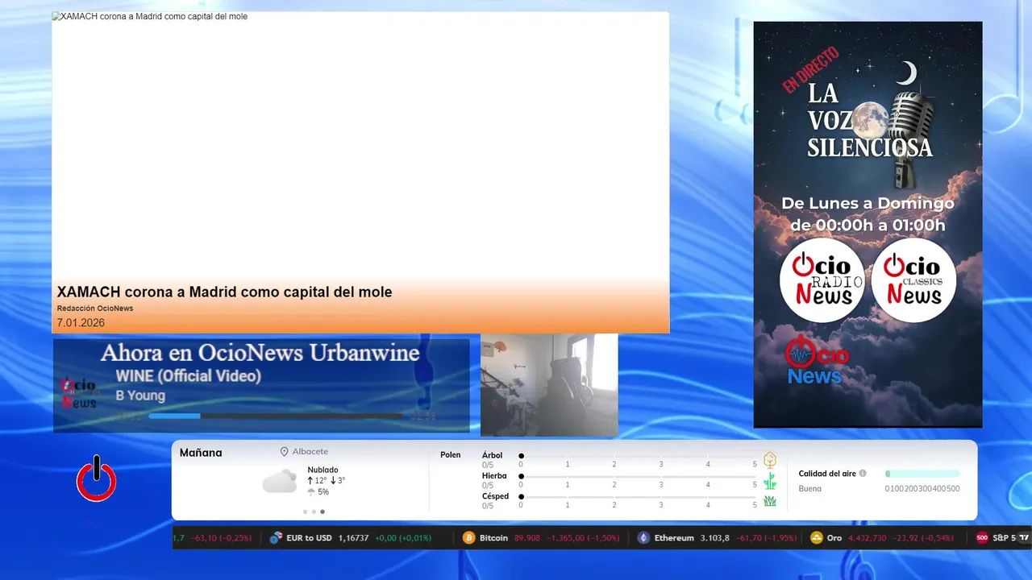
Task: Click the Calidad del aire label
Action: (x=827, y=474)
